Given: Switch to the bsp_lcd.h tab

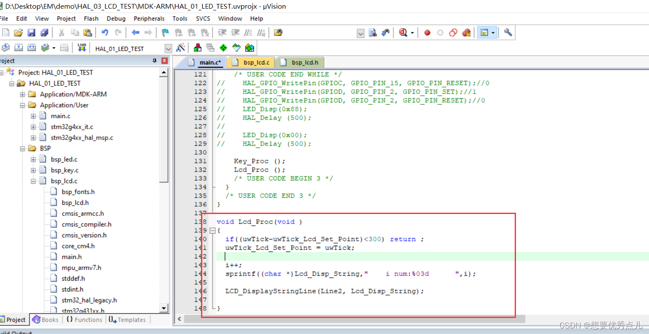Looking at the screenshot, I should click(x=305, y=62).
